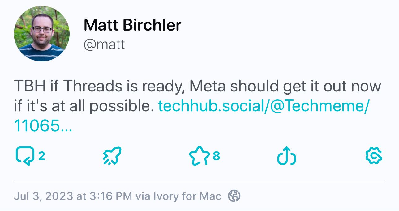399x211 pixels.
Task: Click the Matt Birchler display name
Action: click(132, 25)
